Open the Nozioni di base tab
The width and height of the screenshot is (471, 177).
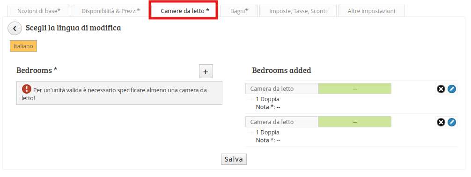[39, 11]
